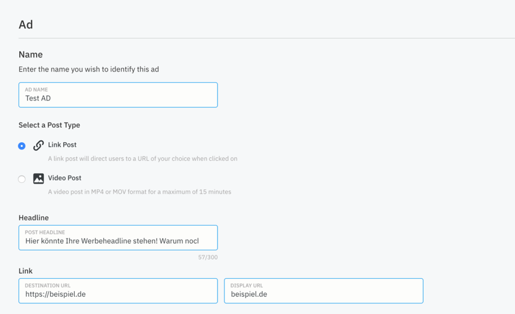Click the chain link icon beside Link Post
This screenshot has width=515, height=314.
(x=38, y=145)
